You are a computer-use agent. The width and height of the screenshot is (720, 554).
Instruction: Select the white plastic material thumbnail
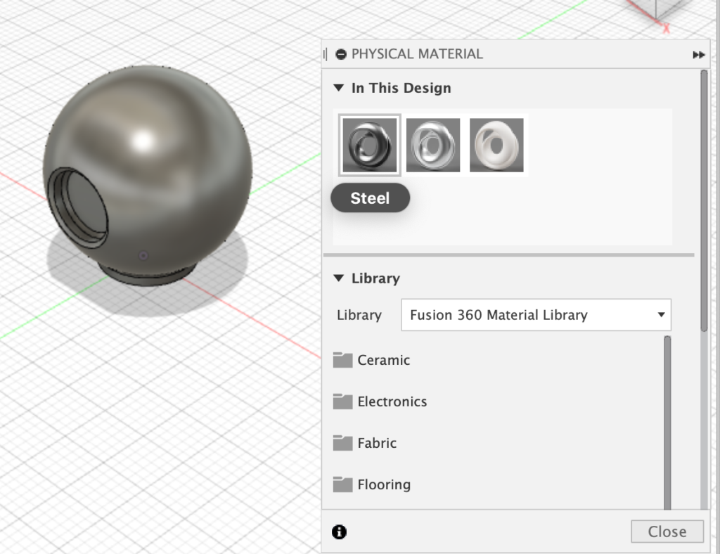click(496, 145)
